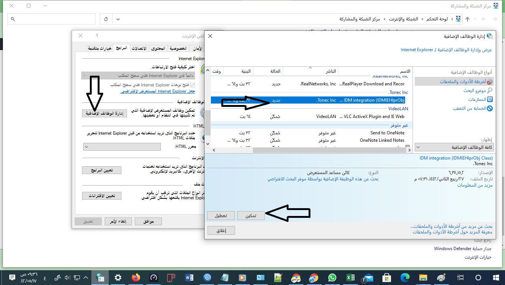Open the Action Center notifications icon

12,277
